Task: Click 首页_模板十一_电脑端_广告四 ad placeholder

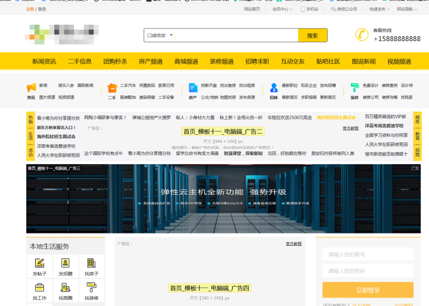Action: [x=210, y=288]
